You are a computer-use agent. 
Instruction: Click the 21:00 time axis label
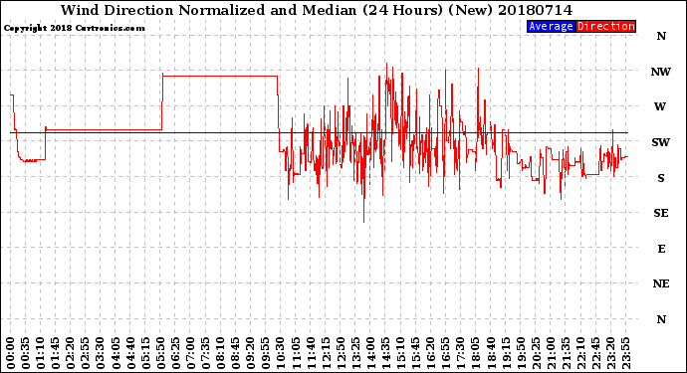pyautogui.click(x=551, y=353)
